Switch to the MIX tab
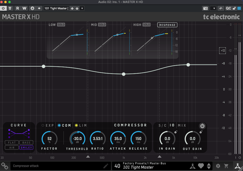243x171 pixels. (182, 125)
